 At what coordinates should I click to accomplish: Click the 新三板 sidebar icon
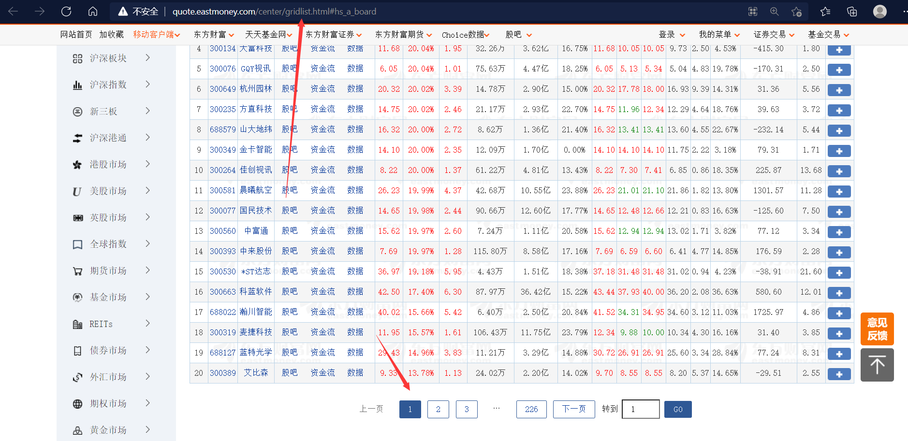[x=77, y=112]
